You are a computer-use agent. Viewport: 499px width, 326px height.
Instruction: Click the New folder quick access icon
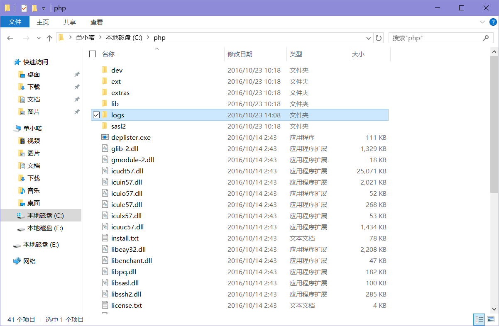(34, 8)
